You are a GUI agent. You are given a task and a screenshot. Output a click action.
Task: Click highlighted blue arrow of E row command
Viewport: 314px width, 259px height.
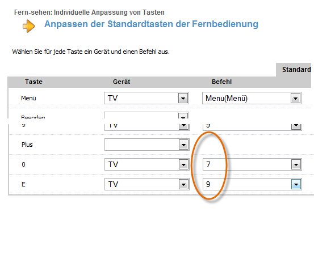(x=296, y=184)
